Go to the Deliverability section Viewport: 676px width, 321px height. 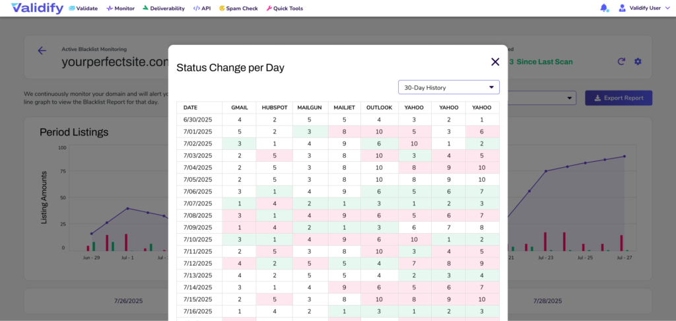click(x=163, y=9)
